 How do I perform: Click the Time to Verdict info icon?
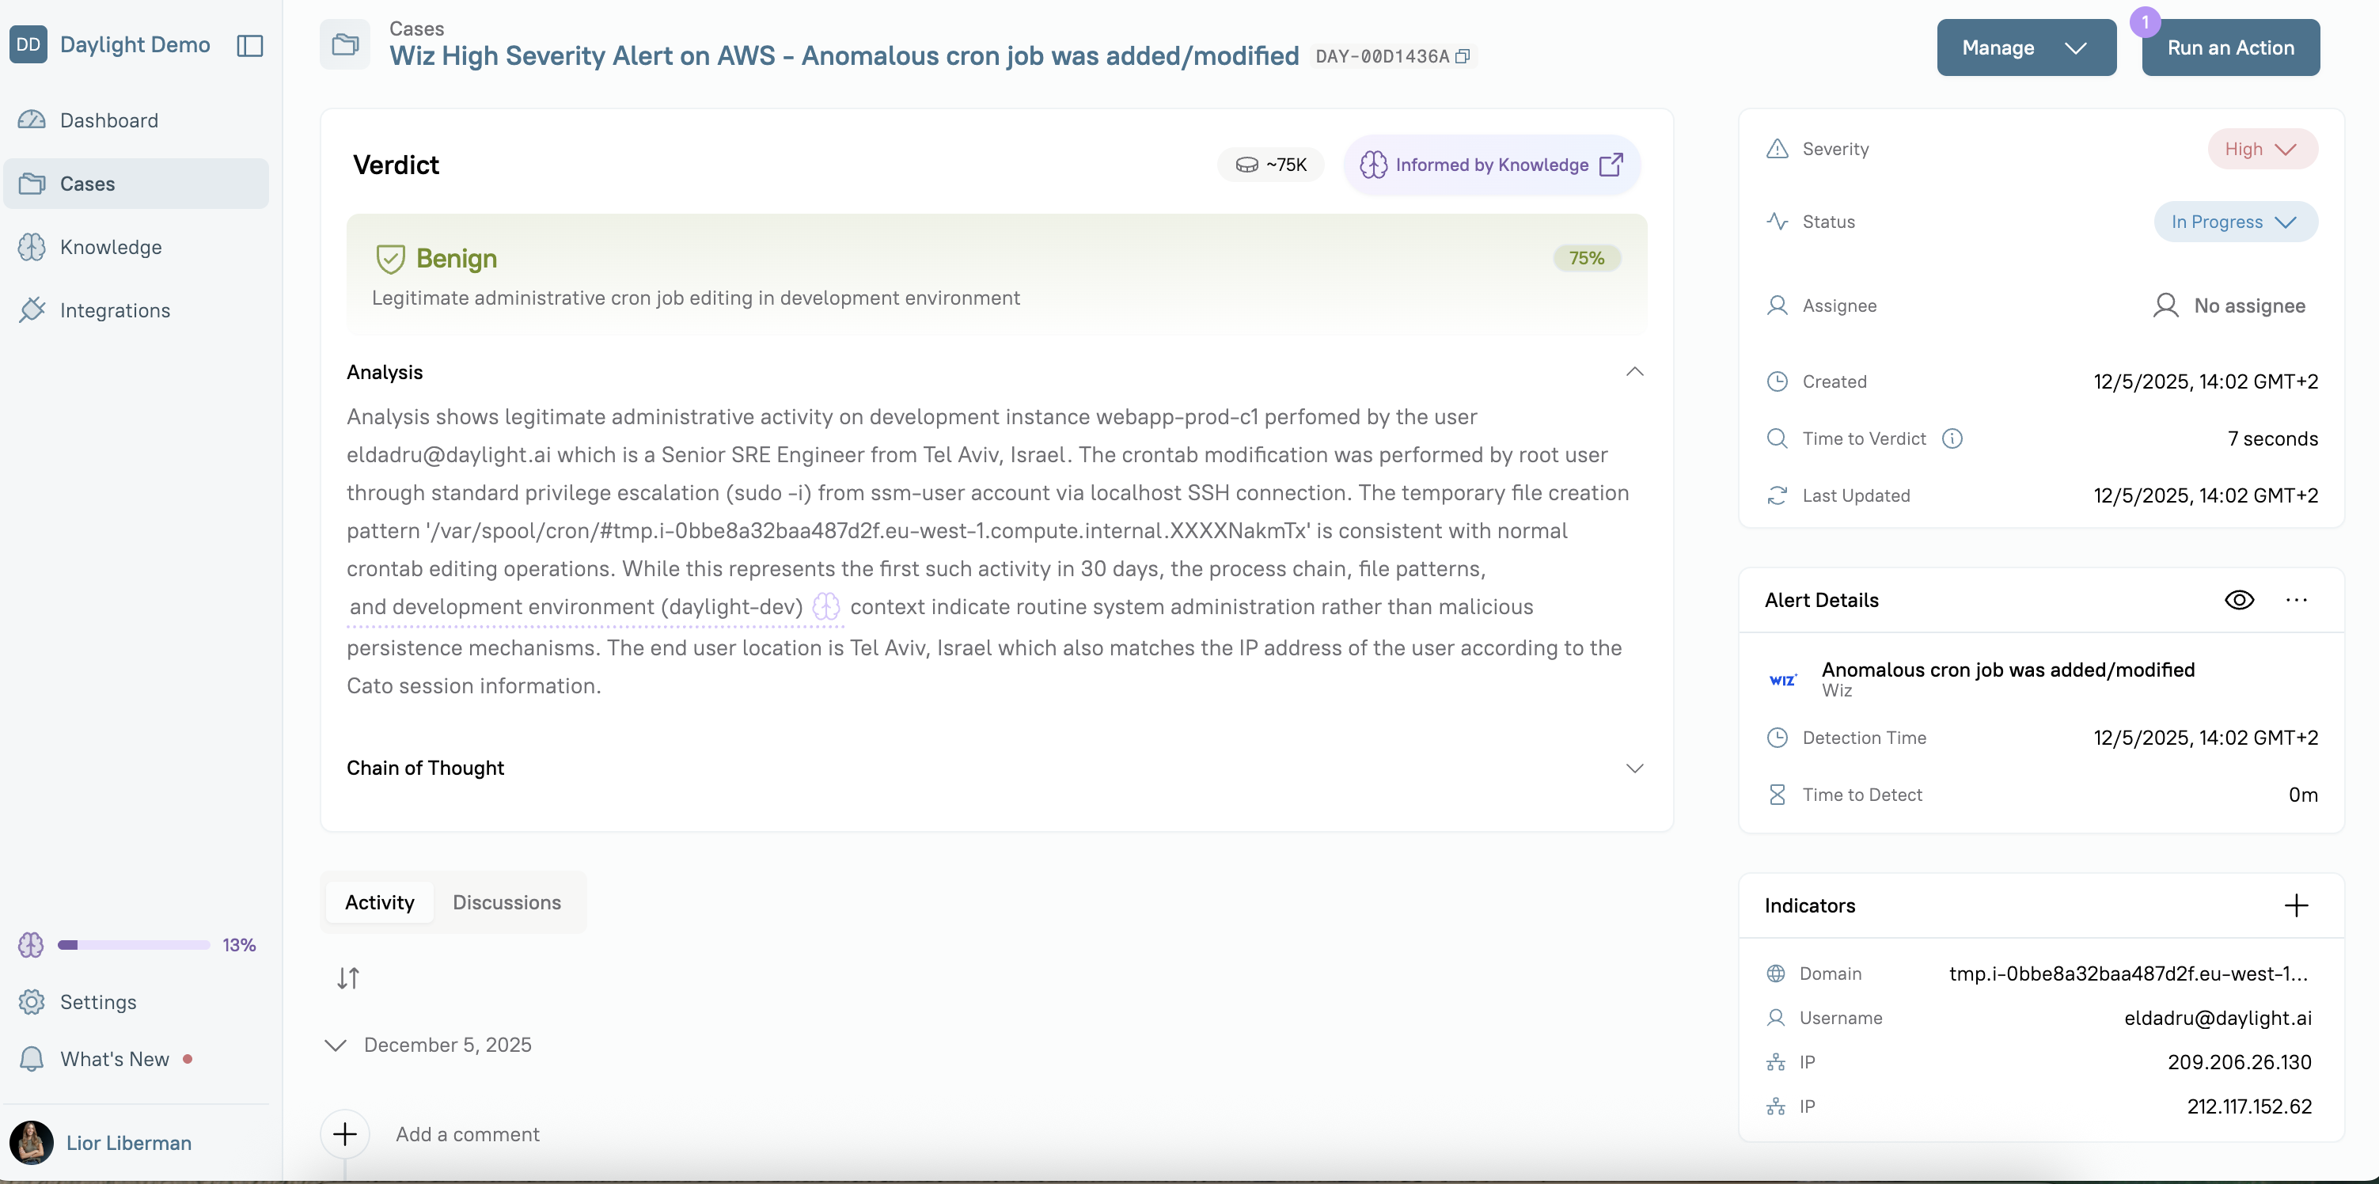(x=1952, y=438)
